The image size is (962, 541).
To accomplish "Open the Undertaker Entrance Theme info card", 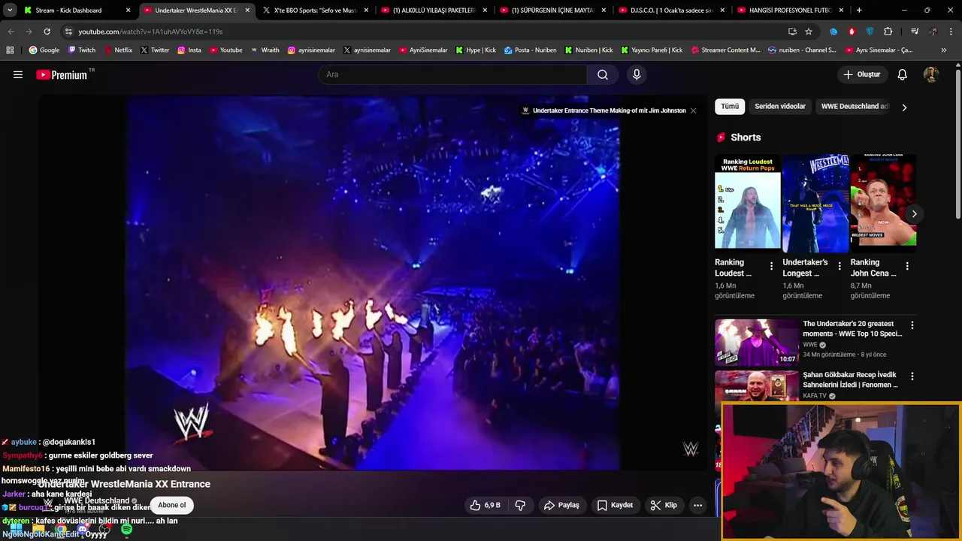I will tap(604, 110).
